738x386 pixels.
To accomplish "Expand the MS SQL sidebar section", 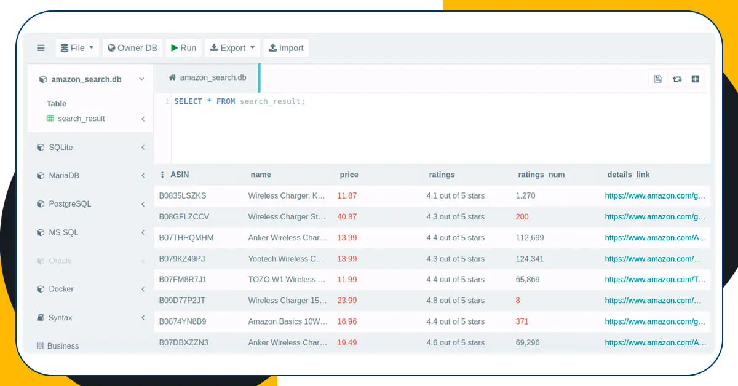I will (x=143, y=232).
